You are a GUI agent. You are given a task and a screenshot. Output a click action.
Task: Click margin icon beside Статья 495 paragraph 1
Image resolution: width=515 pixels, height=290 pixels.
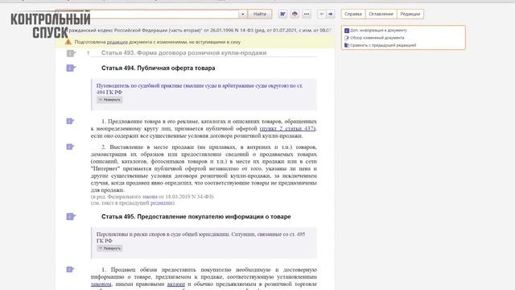coord(70,270)
